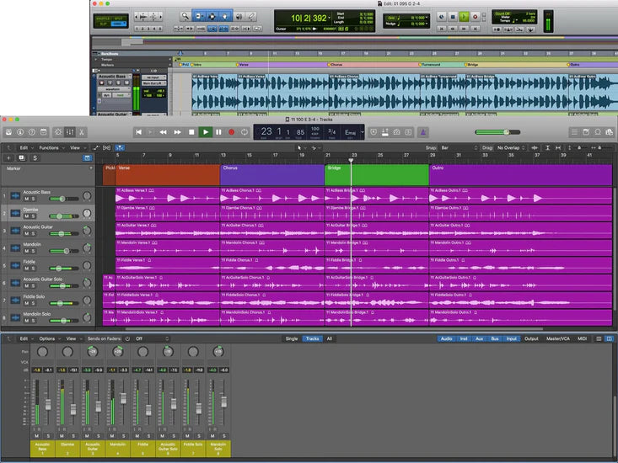This screenshot has height=463, width=618.
Task: Open the Mixer via control bar icon
Action: [x=70, y=132]
